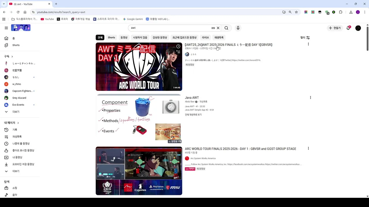Select the 동영상 filter chip
369x207 pixels.
(124, 38)
